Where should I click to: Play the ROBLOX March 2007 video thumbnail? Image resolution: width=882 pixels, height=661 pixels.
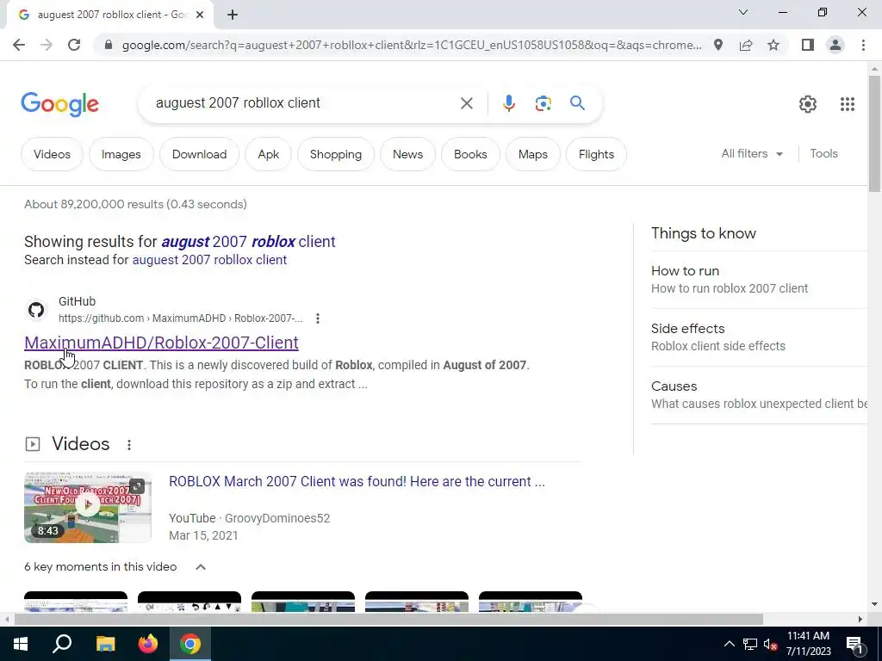coord(88,507)
